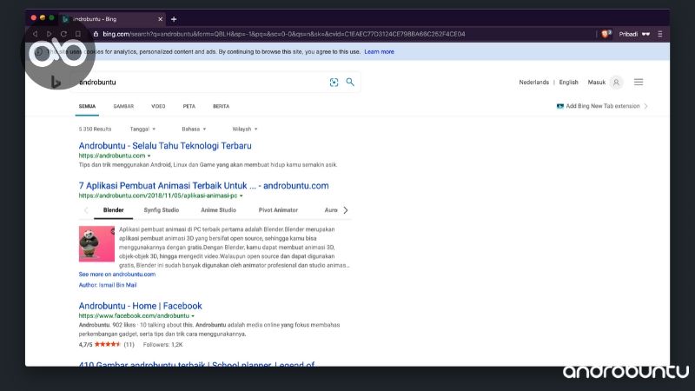This screenshot has width=695, height=391.
Task: Click the chevron next to Bing extension promo
Action: coord(645,106)
